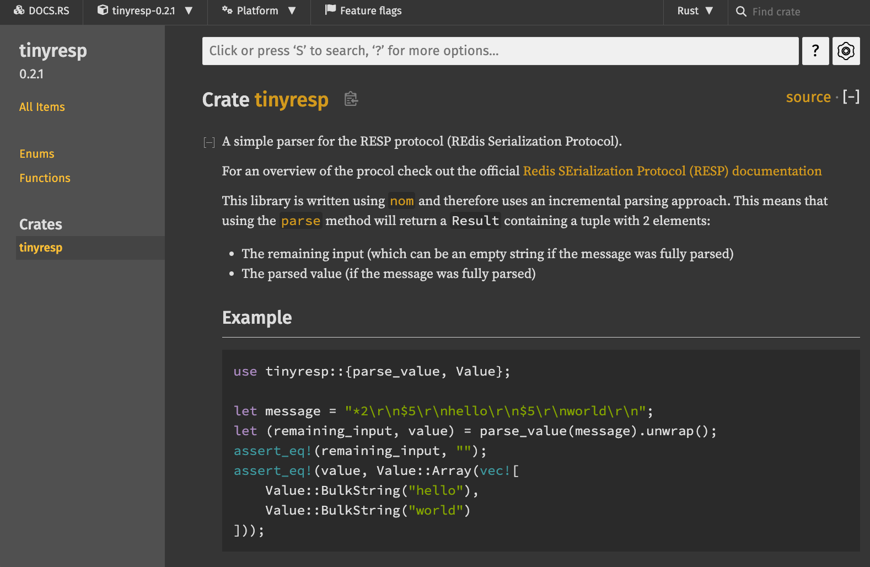Click the tinyresp name in the crate heading
The image size is (870, 567).
click(x=291, y=100)
